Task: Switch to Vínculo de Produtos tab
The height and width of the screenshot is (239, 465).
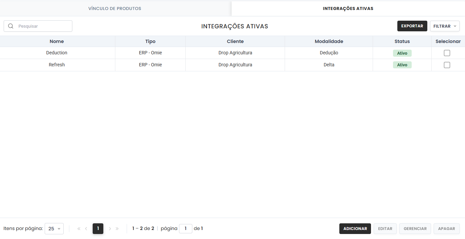Action: pyautogui.click(x=115, y=8)
